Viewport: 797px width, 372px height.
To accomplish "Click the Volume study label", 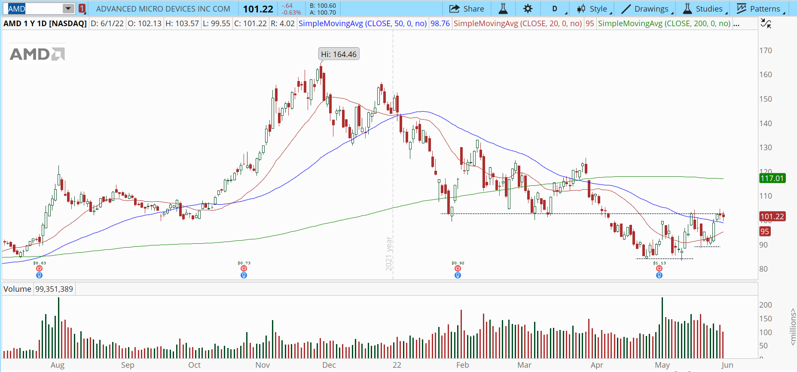I will [17, 289].
